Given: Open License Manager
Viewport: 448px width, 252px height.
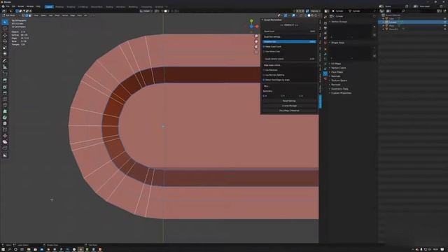Looking at the screenshot, I should 289,106.
